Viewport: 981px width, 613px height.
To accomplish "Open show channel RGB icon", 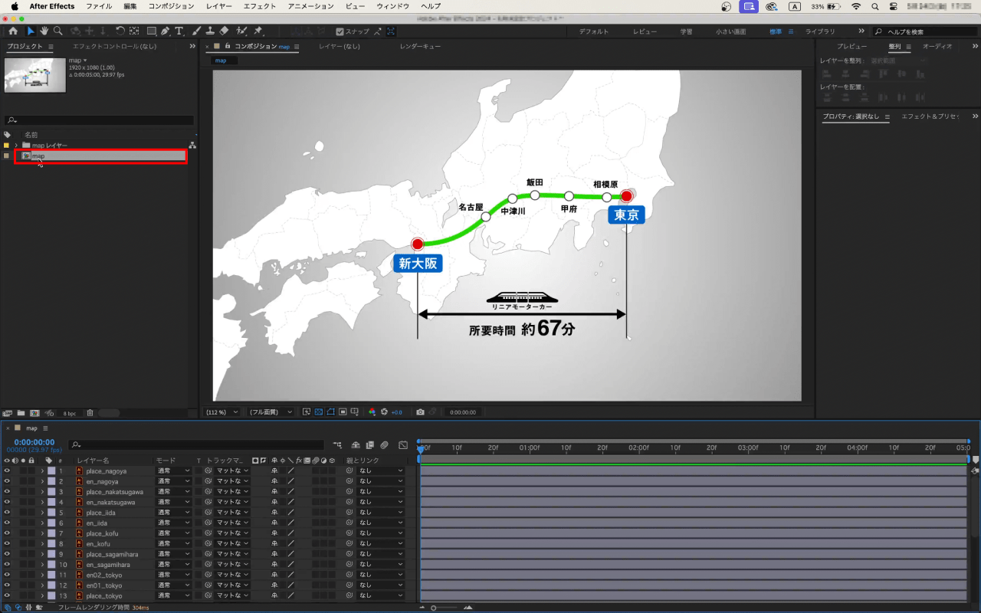I will [372, 412].
